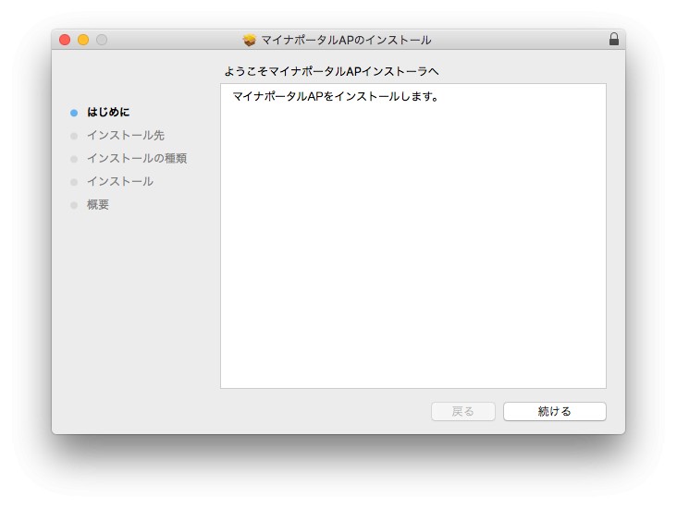Image resolution: width=677 pixels, height=508 pixels.
Task: Click the grayed-out zoom window button
Action: click(x=102, y=40)
